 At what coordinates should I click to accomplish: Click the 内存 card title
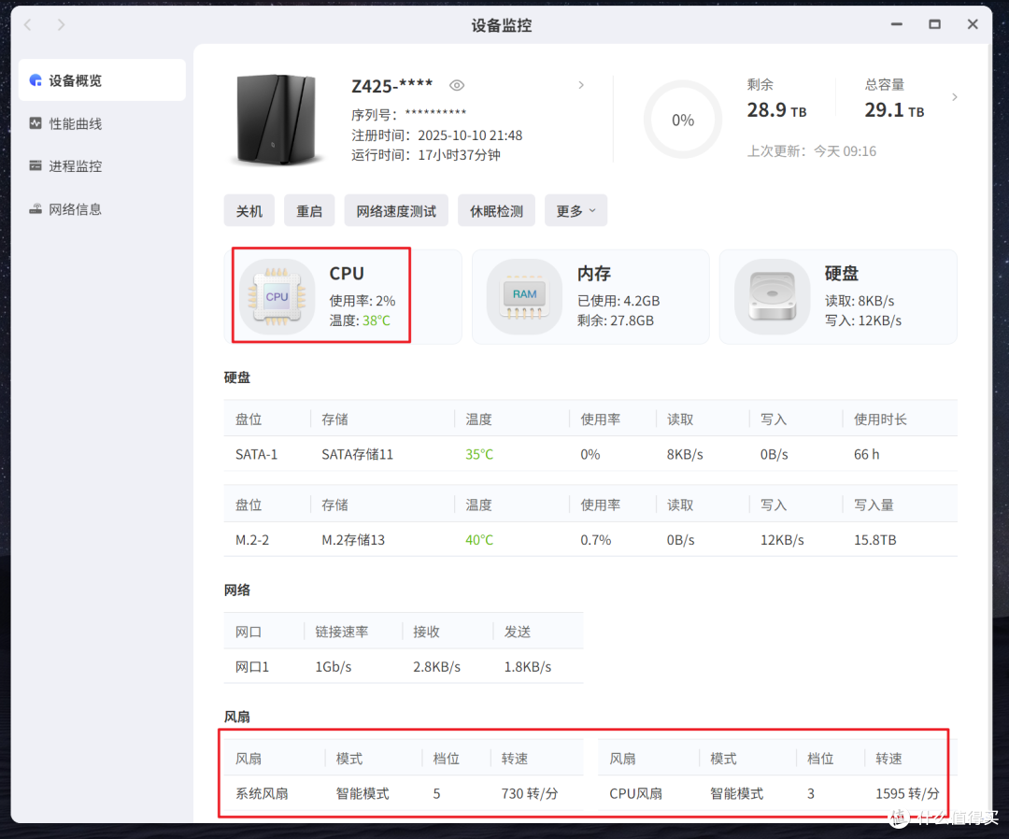[593, 274]
